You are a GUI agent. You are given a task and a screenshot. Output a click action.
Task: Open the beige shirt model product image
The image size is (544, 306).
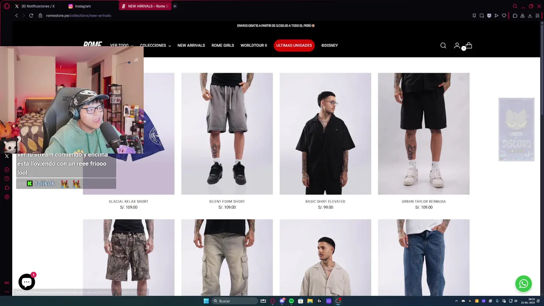coord(325,257)
